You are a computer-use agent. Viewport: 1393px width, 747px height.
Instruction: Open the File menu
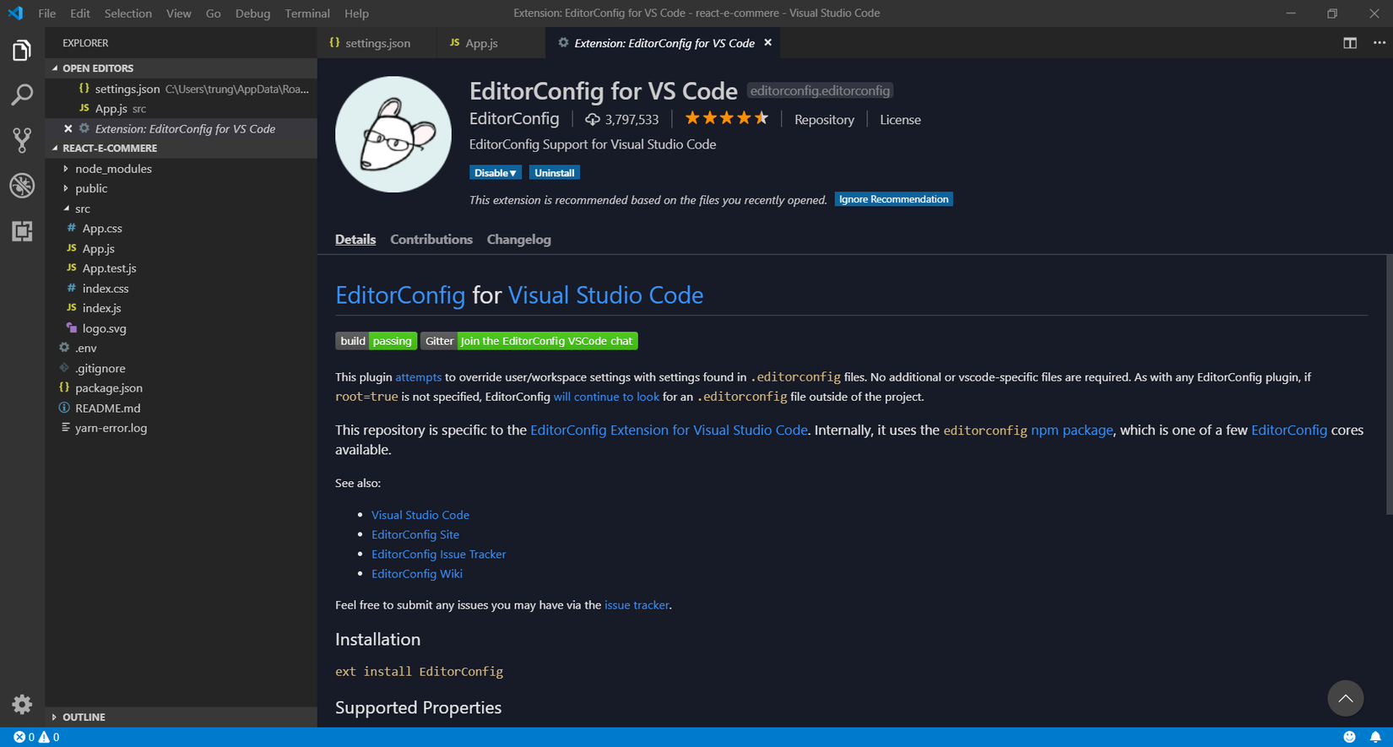tap(47, 14)
